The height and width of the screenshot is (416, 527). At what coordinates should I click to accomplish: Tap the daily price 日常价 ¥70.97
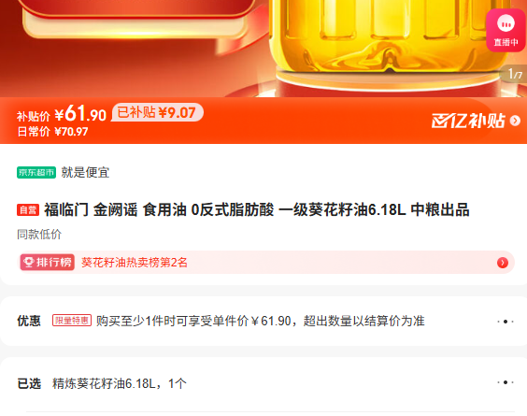[52, 132]
